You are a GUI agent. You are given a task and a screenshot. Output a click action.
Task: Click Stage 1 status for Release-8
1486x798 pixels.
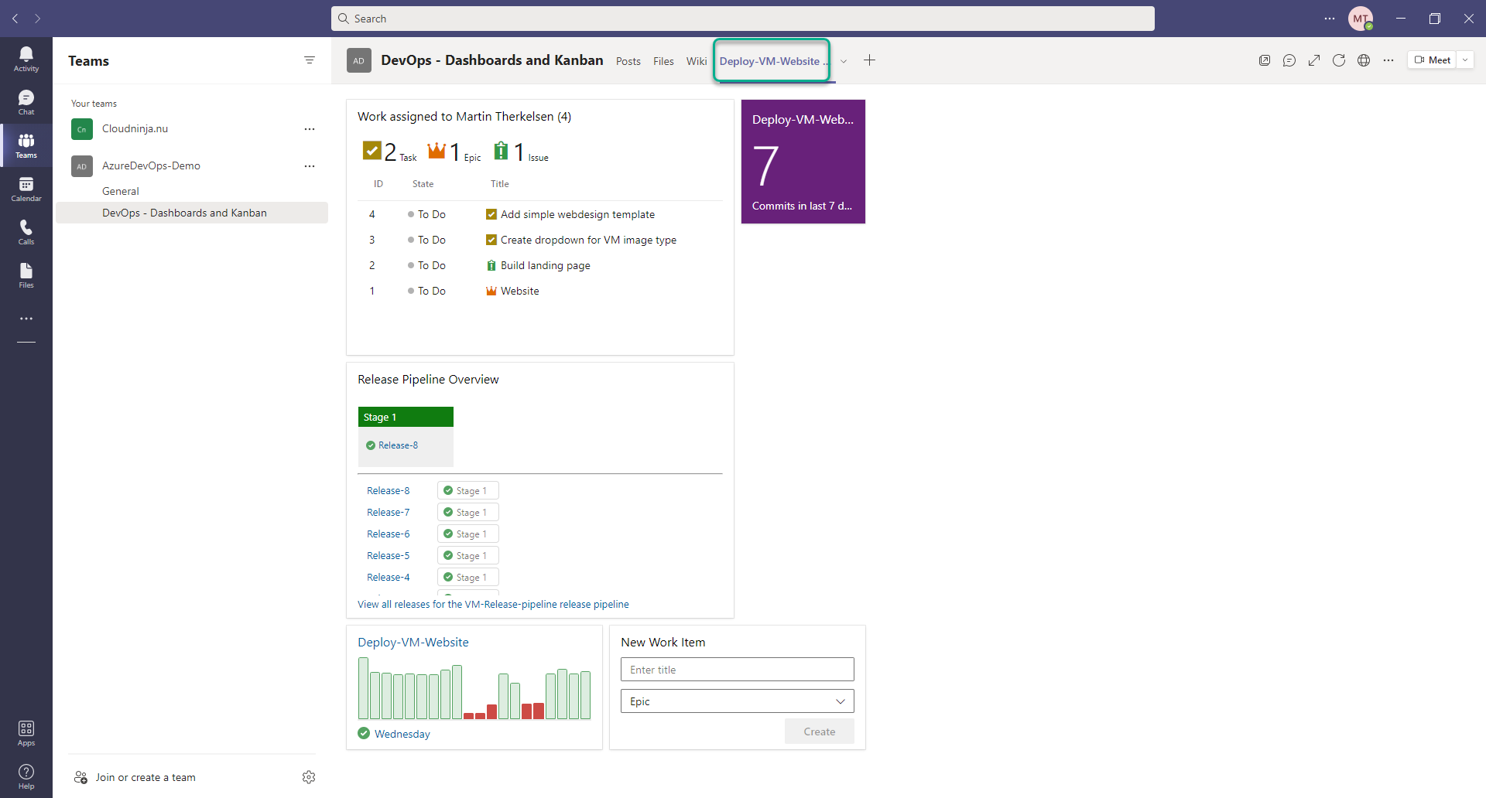coord(468,491)
